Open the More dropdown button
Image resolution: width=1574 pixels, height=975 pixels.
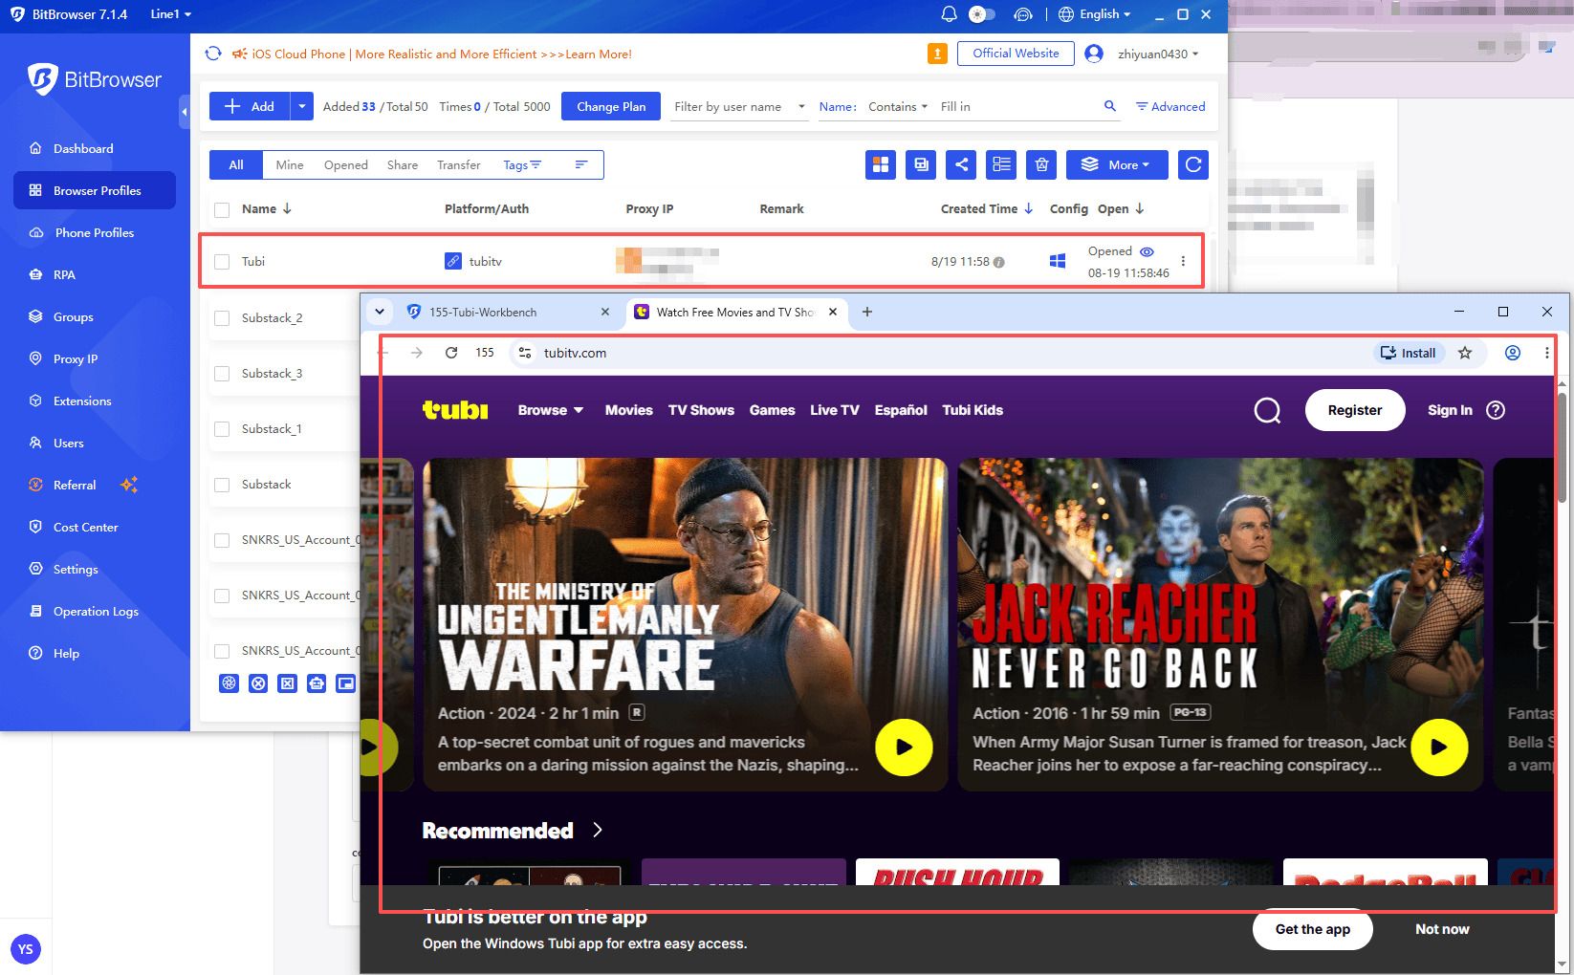click(1117, 164)
